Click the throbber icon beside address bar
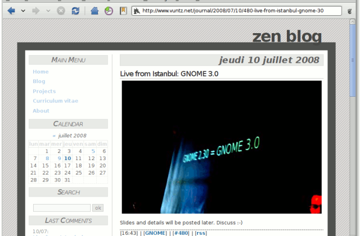Screen dimensions: 360x236 (349, 11)
